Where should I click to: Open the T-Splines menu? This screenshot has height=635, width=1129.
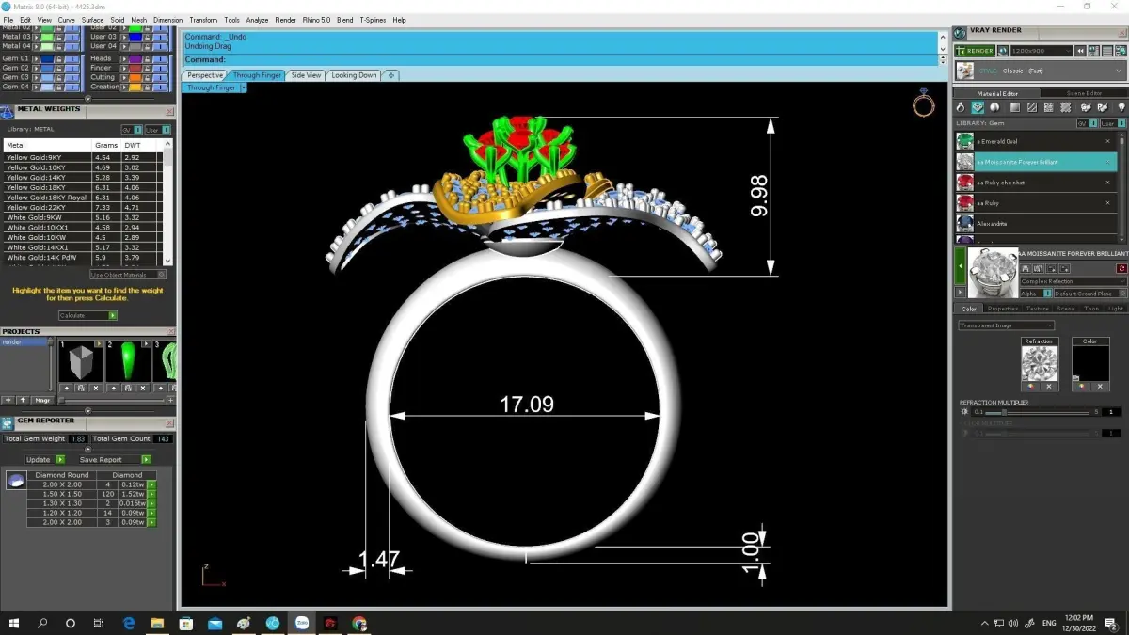pos(374,20)
